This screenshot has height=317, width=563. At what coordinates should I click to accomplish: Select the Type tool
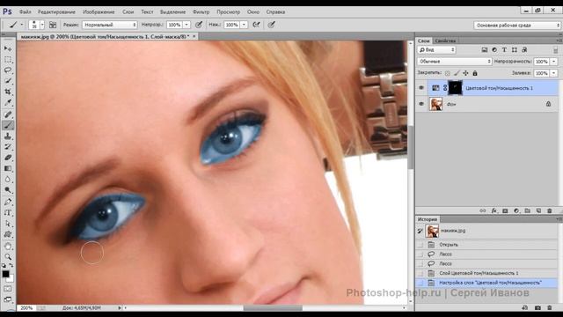tap(8, 213)
